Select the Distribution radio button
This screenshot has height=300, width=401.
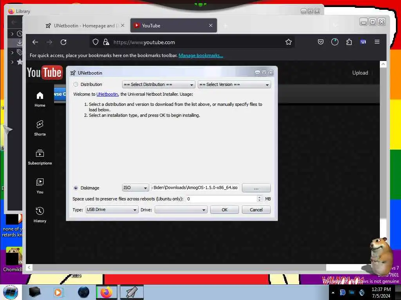pos(76,84)
